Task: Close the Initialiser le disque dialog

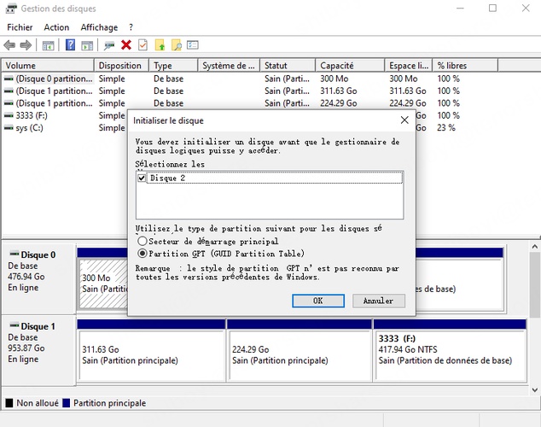Action: click(404, 120)
